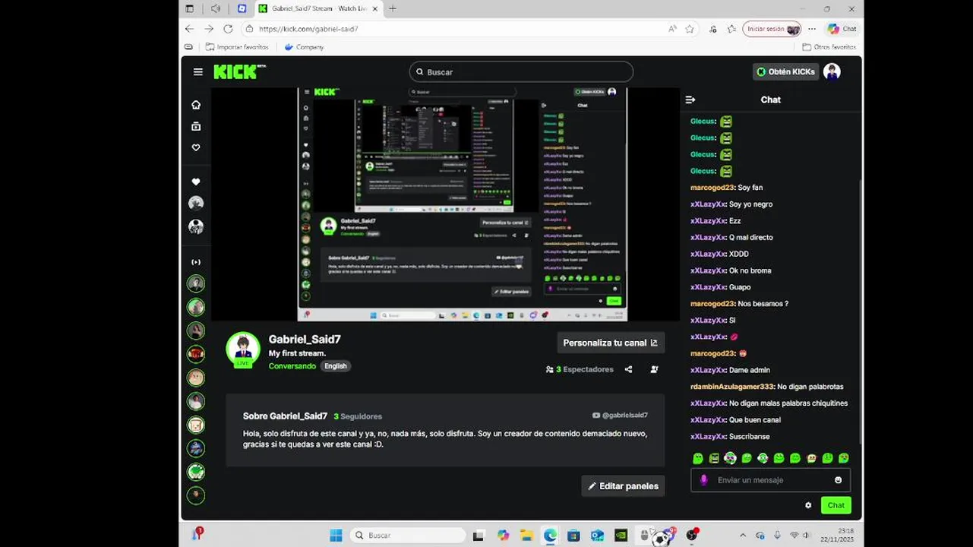Open the YouTube @gabrielsaid7 link
Image resolution: width=973 pixels, height=547 pixels.
[x=620, y=416]
